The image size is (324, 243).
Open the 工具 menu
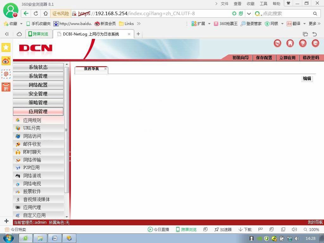(x=264, y=4)
